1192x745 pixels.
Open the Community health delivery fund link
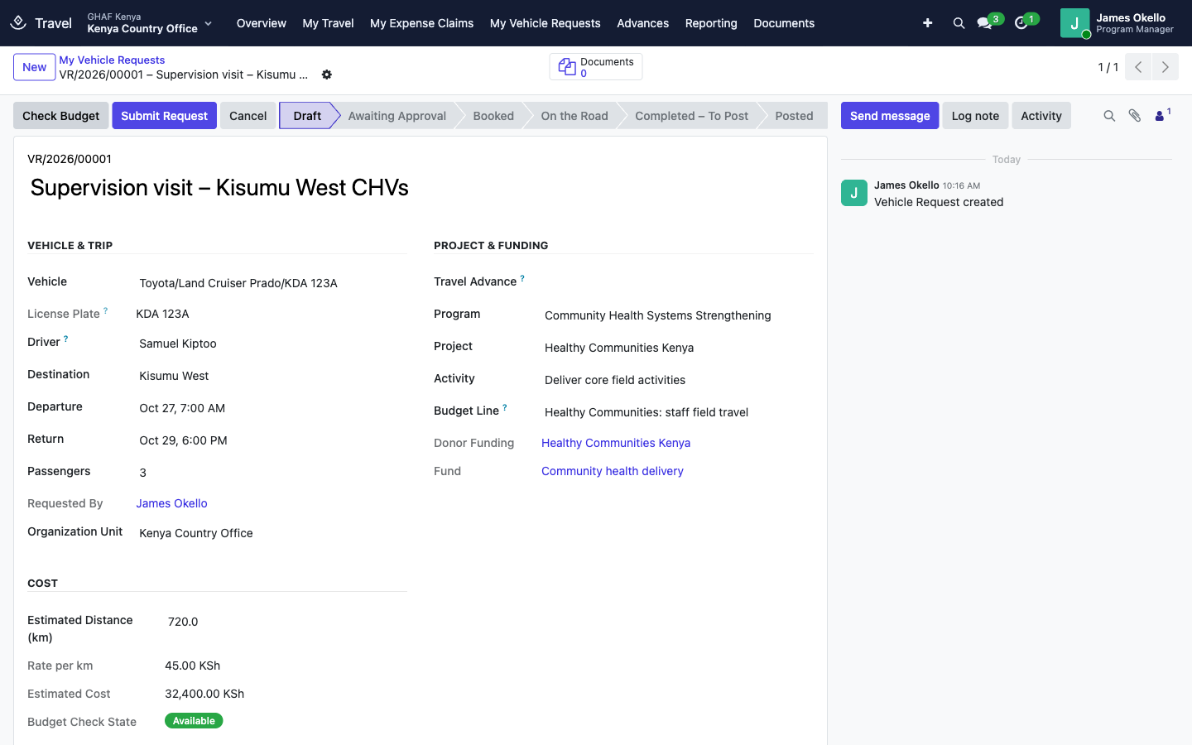(x=613, y=471)
